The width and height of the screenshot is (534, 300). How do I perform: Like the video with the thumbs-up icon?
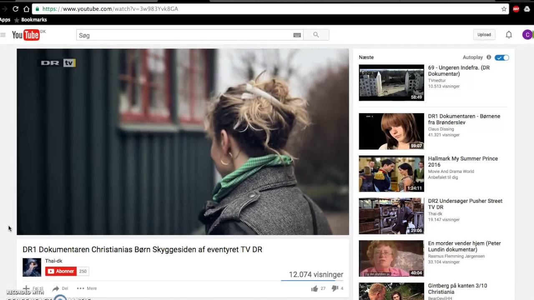[314, 288]
